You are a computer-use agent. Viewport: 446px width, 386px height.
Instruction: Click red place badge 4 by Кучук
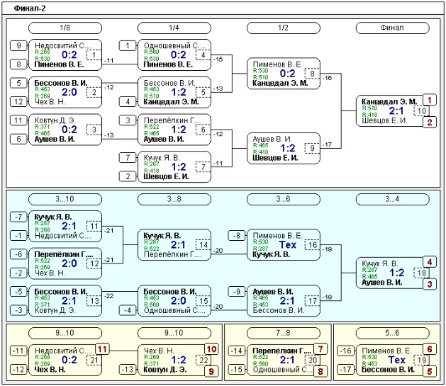click(x=430, y=262)
